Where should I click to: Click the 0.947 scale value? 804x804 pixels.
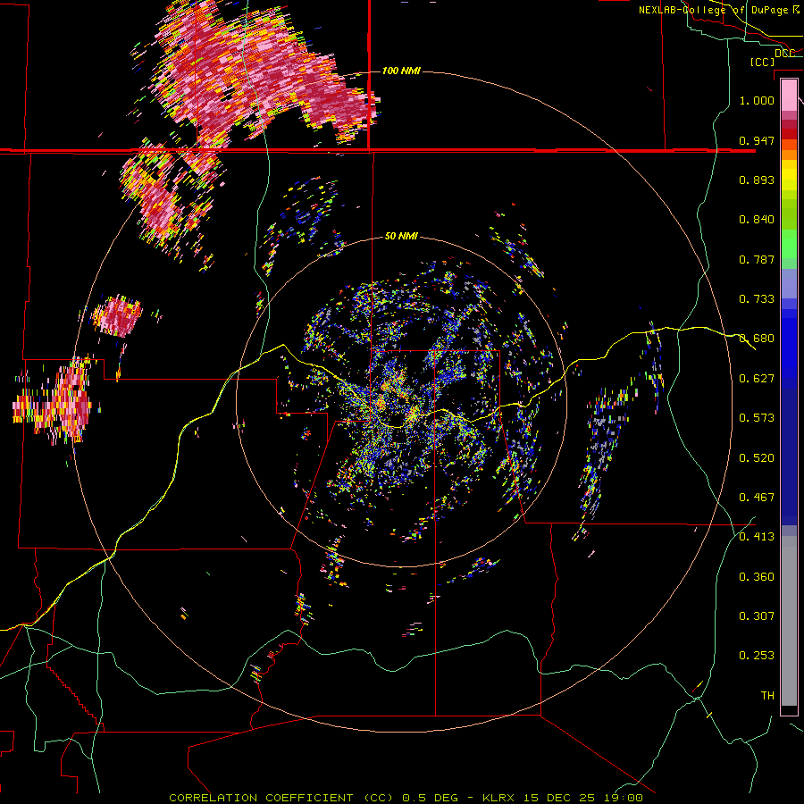pos(757,140)
